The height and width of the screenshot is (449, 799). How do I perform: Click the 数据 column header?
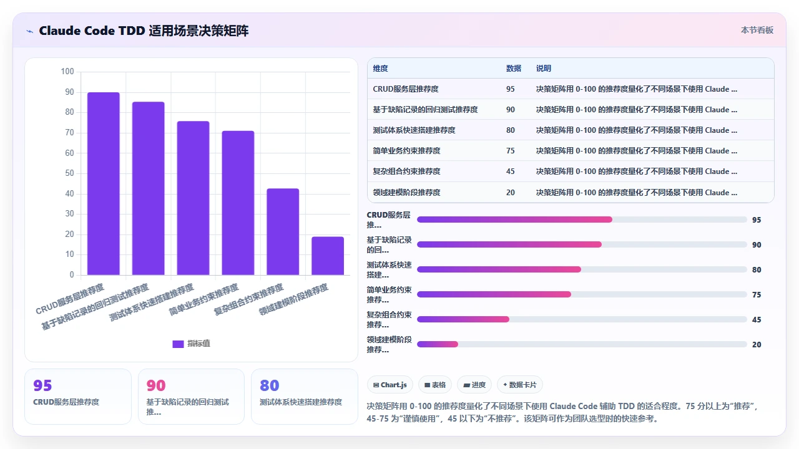point(514,69)
